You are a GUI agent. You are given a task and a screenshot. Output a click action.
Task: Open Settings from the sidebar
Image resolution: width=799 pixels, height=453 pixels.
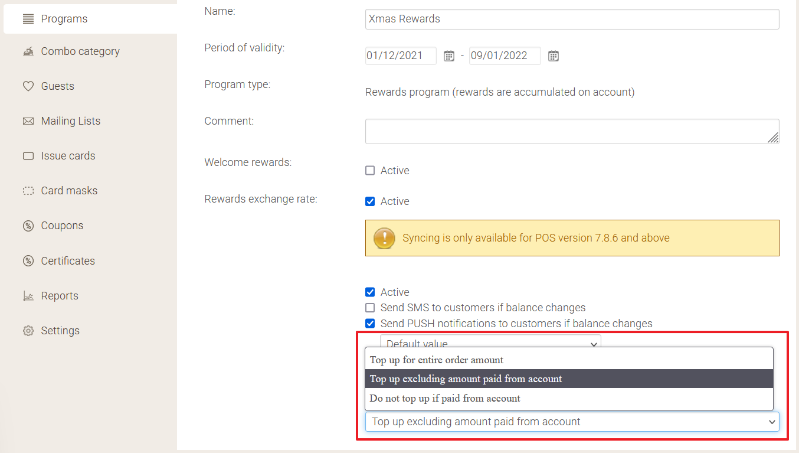[x=60, y=331]
